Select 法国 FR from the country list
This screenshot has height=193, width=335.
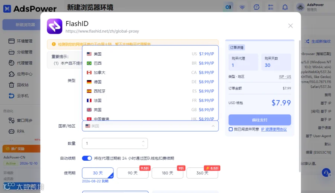pos(150,101)
